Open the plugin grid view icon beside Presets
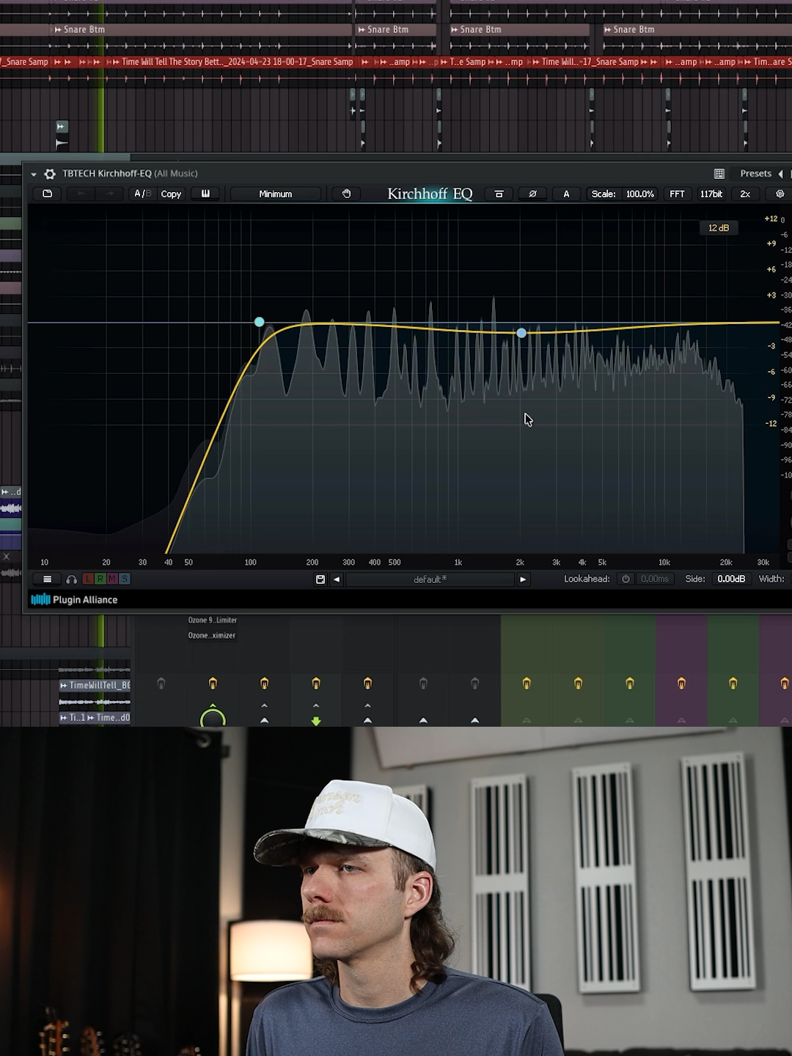The image size is (792, 1056). tap(719, 174)
